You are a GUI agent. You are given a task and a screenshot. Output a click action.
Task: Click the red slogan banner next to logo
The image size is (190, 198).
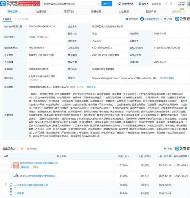click(x=29, y=3)
